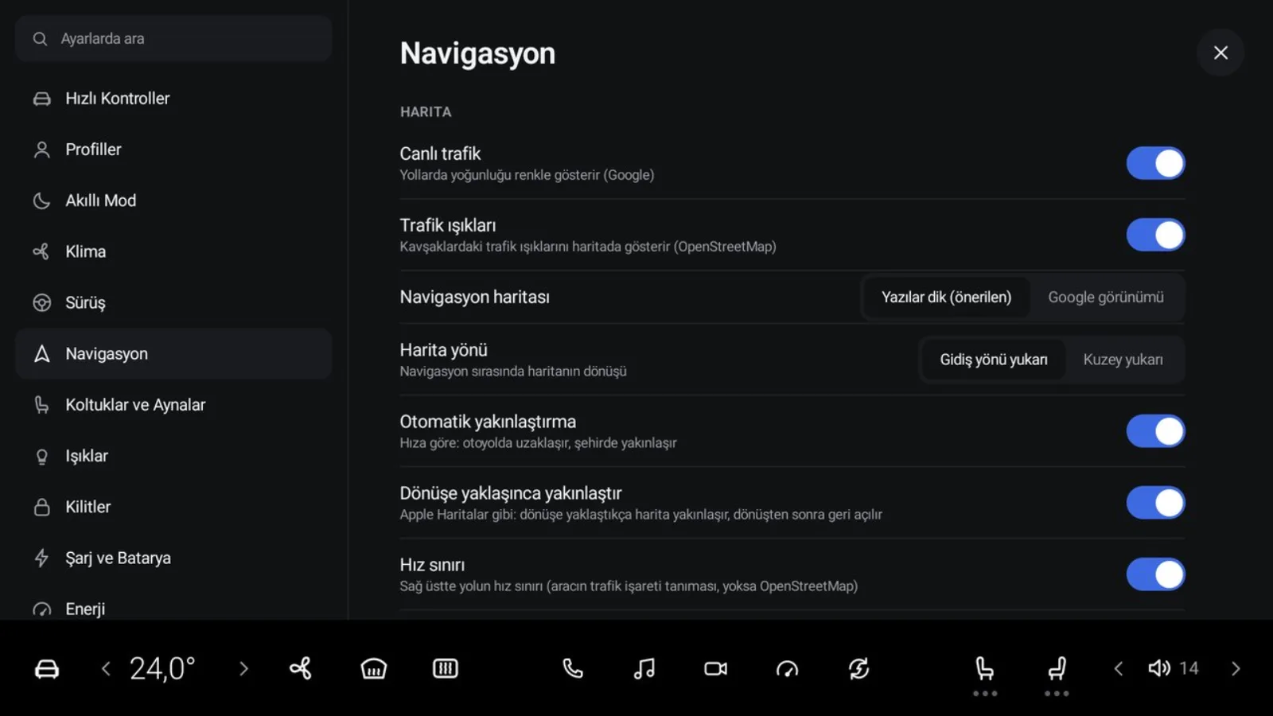Raise volume with right chevron
This screenshot has height=716, width=1273.
(1235, 668)
